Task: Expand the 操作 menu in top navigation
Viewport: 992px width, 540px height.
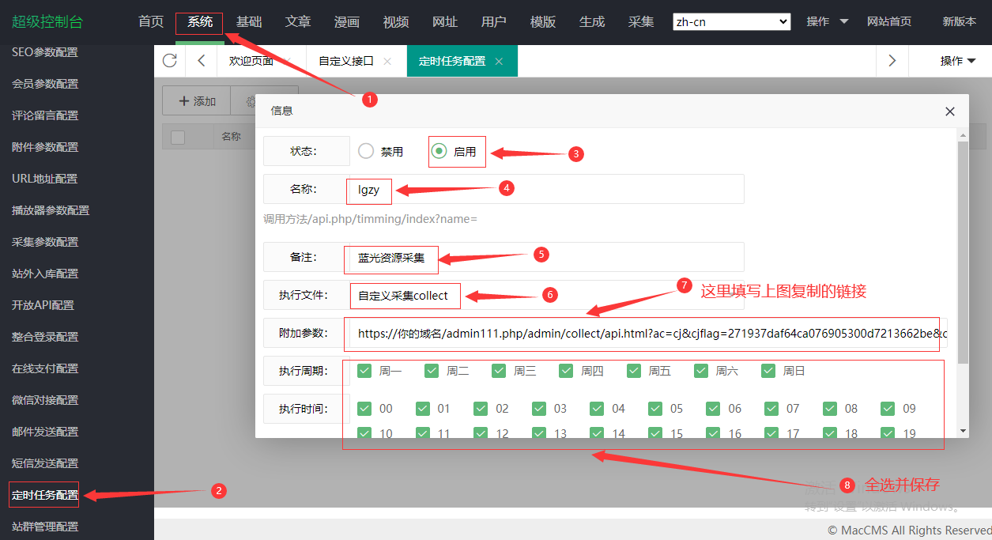Action: coord(827,22)
